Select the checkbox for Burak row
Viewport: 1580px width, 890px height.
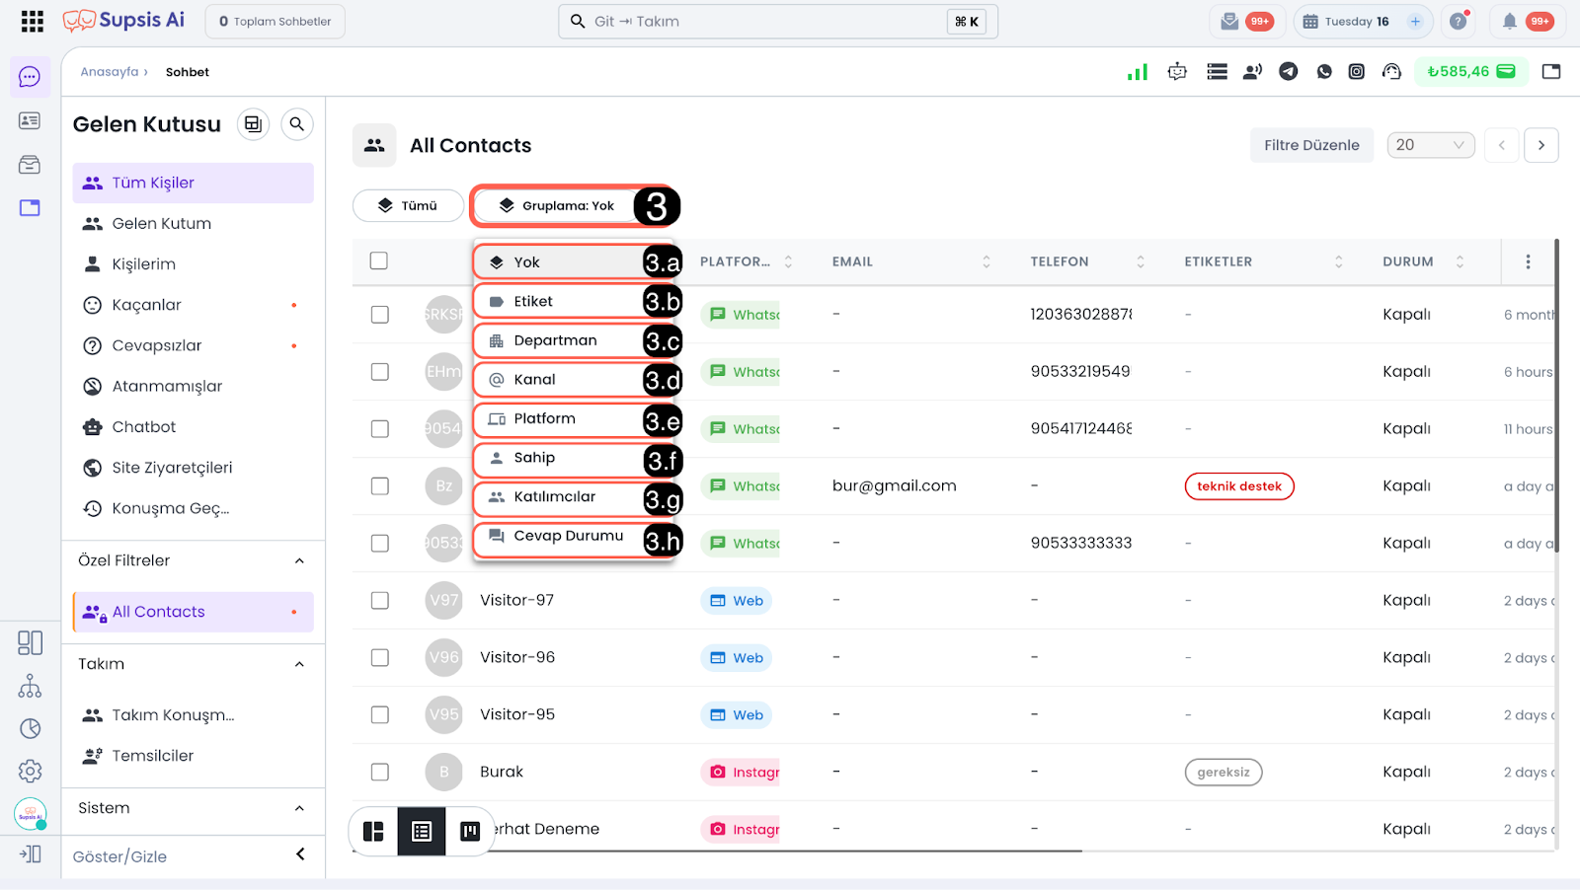point(379,772)
